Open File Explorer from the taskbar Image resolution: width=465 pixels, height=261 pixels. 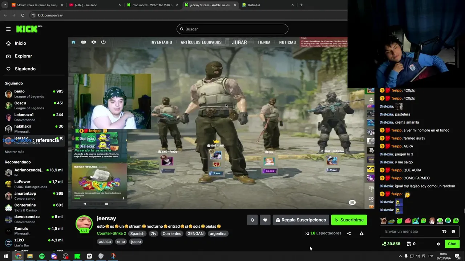(x=30, y=256)
